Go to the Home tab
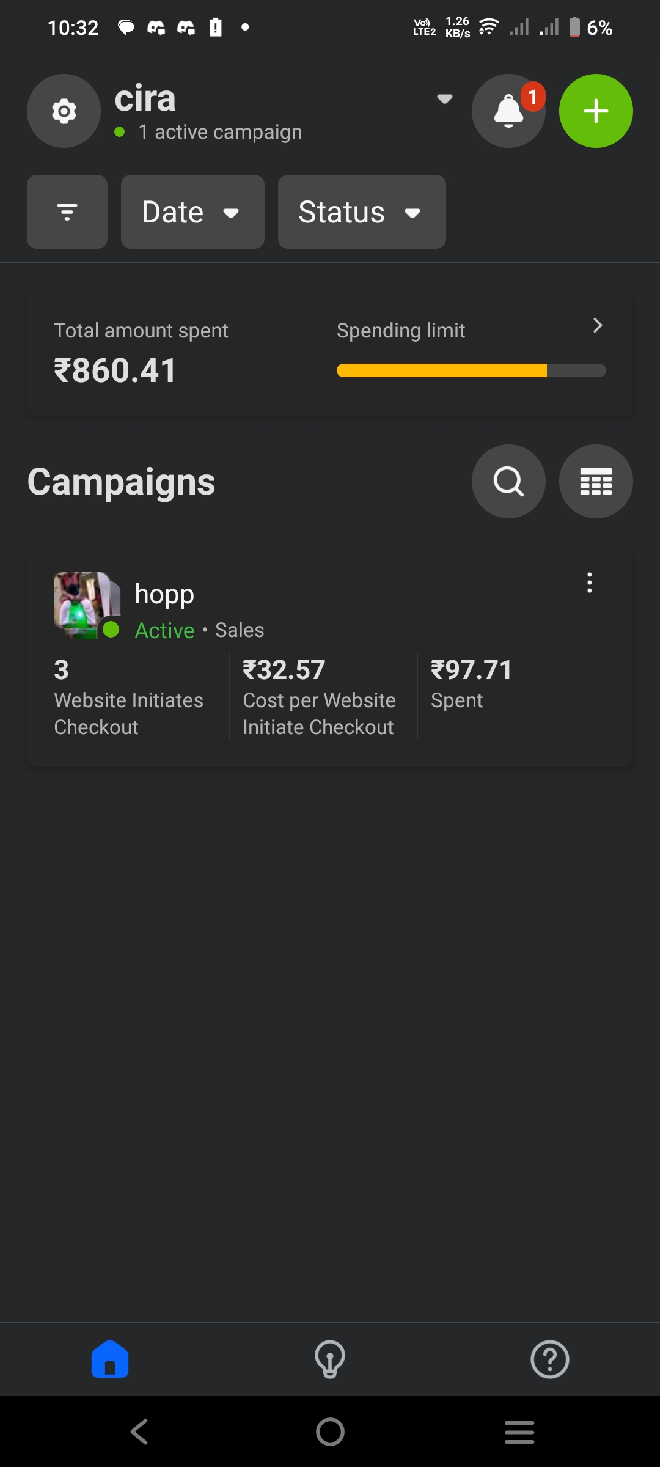This screenshot has width=660, height=1467. [x=110, y=1359]
